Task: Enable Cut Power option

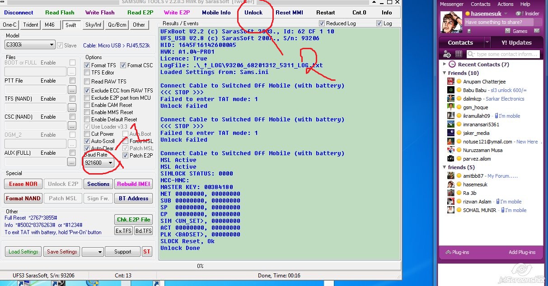Action: [87, 134]
